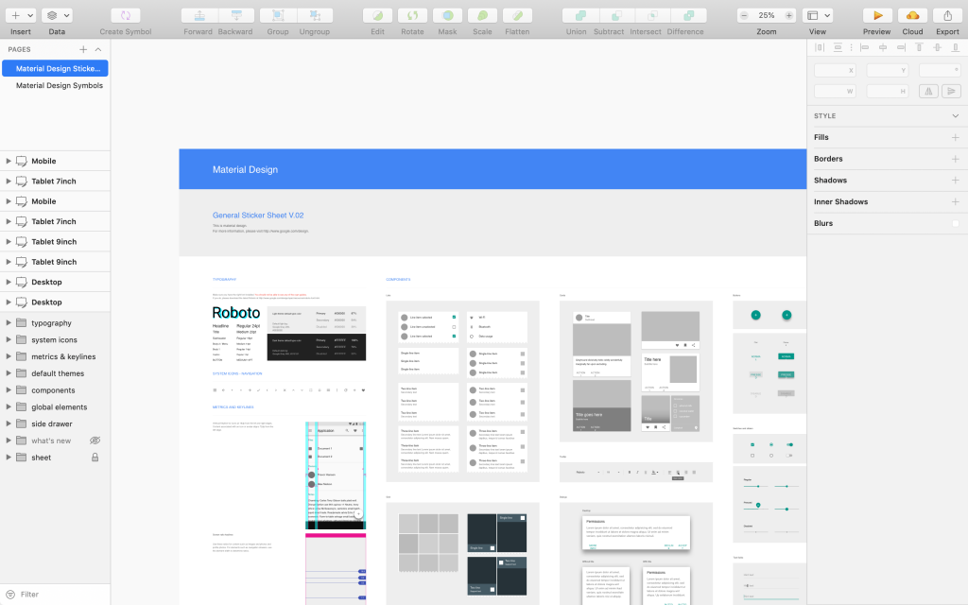The image size is (968, 605).
Task: Send layer Backward using toolbar icon
Action: [235, 15]
